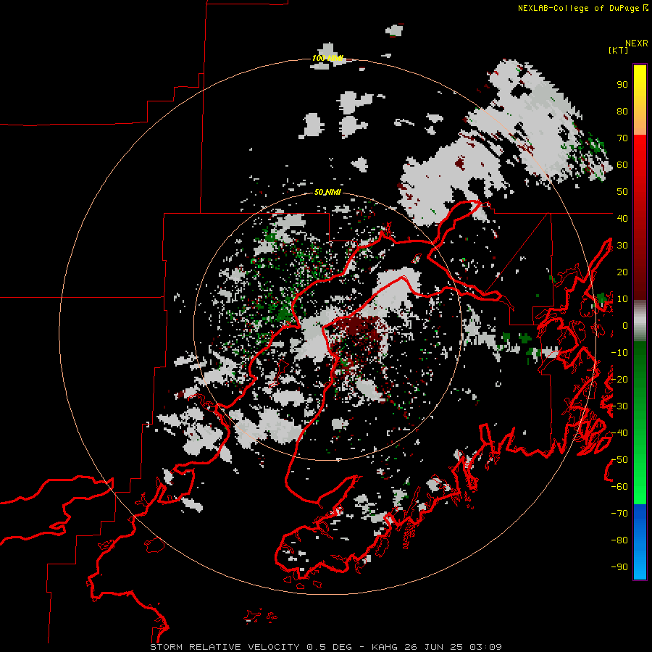Image resolution: width=652 pixels, height=652 pixels.
Task: Select the -70 knot scale label
Action: (x=619, y=514)
